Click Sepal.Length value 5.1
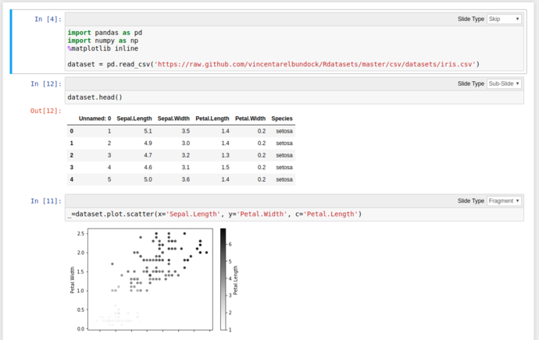Image resolution: width=539 pixels, height=340 pixels. click(x=148, y=131)
